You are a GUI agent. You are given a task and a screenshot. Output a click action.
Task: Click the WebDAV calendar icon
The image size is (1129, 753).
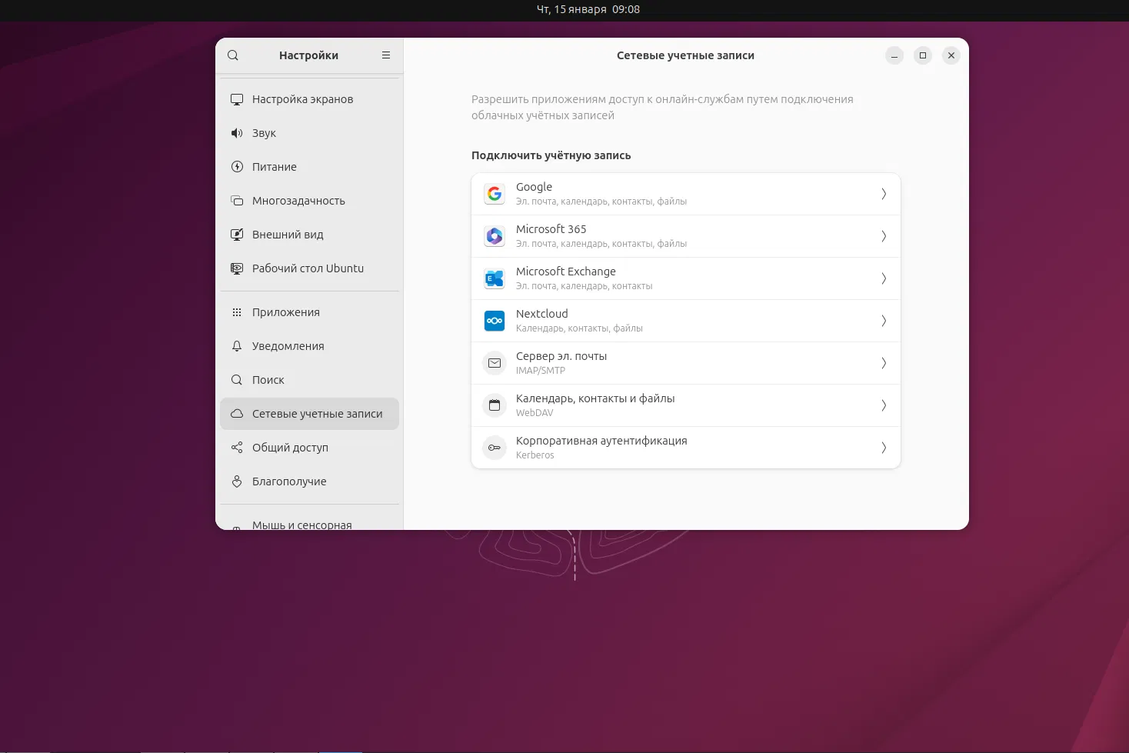pos(494,405)
